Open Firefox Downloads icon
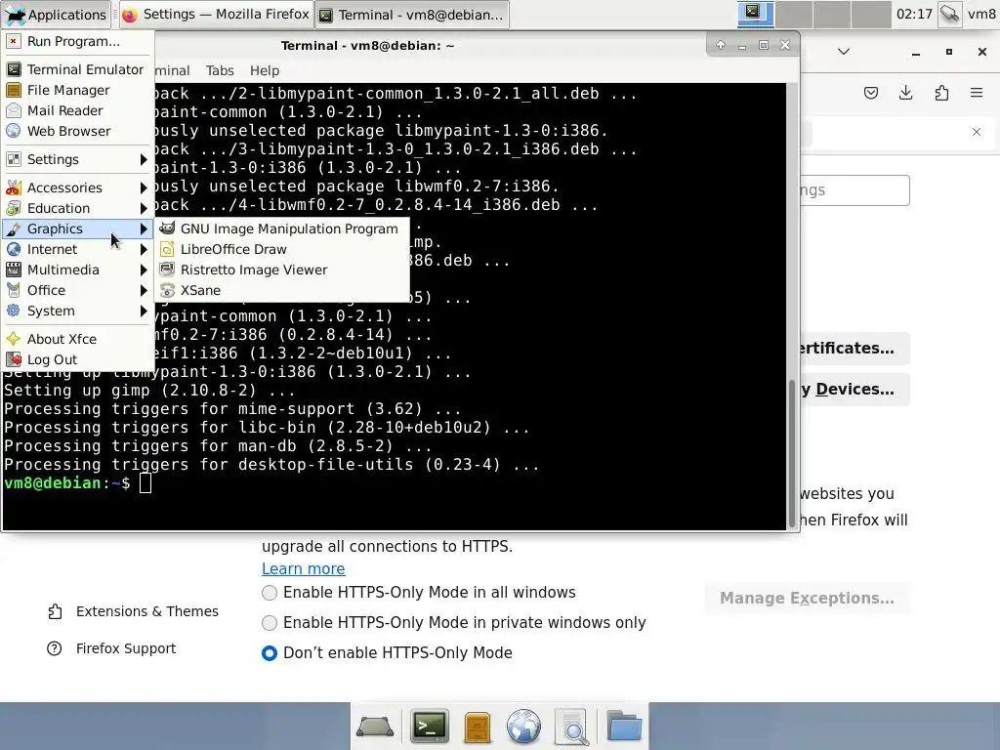Image resolution: width=1000 pixels, height=750 pixels. (905, 93)
